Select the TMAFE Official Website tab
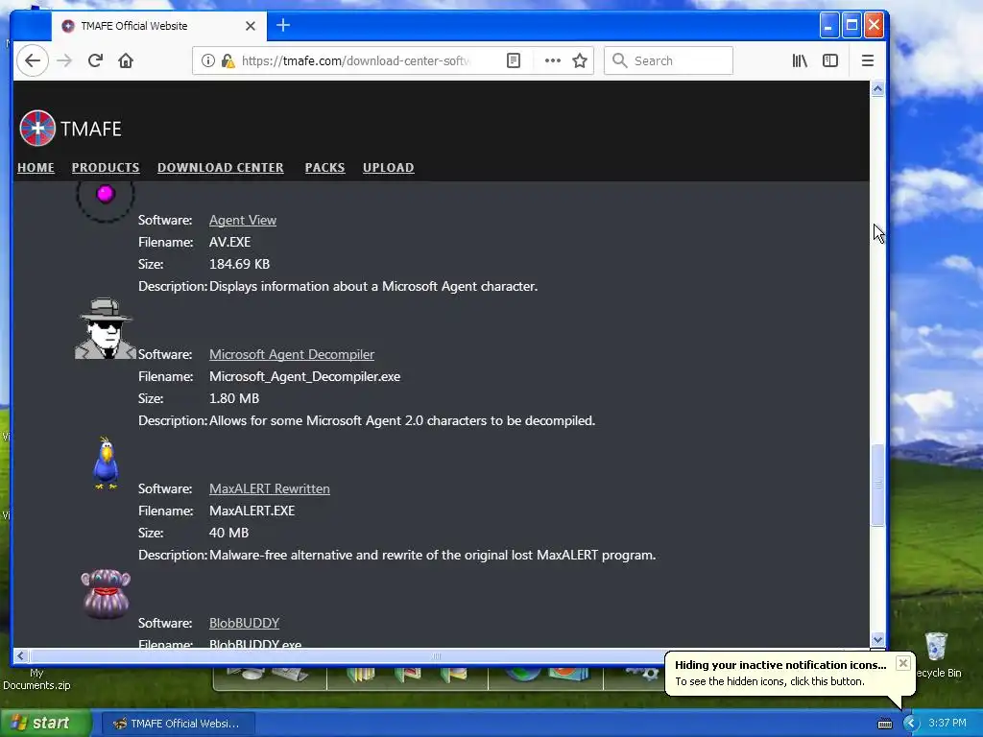 pyautogui.click(x=159, y=26)
